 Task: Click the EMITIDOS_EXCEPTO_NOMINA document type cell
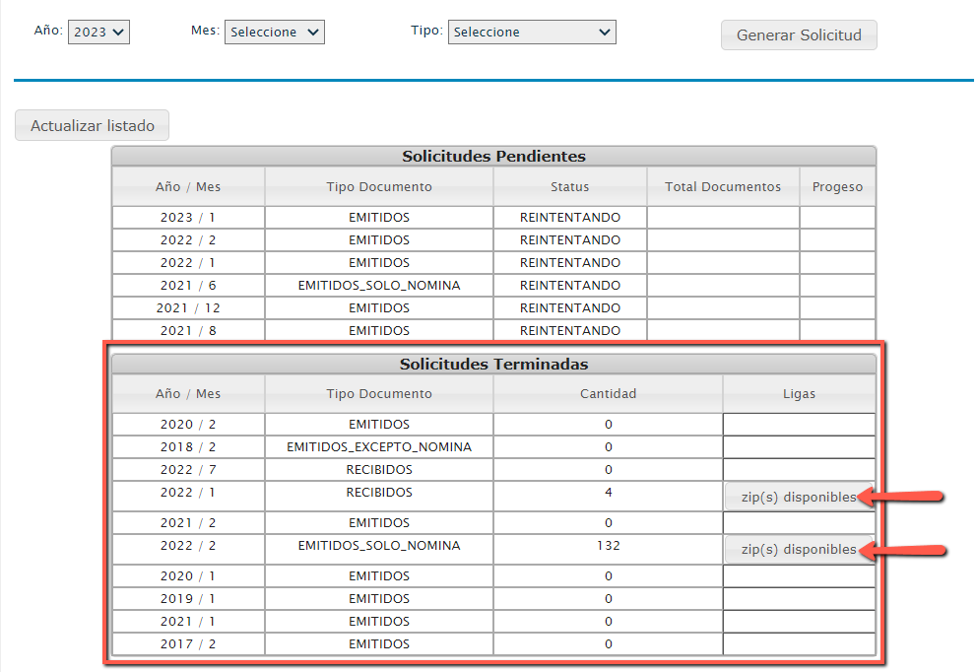(x=379, y=447)
